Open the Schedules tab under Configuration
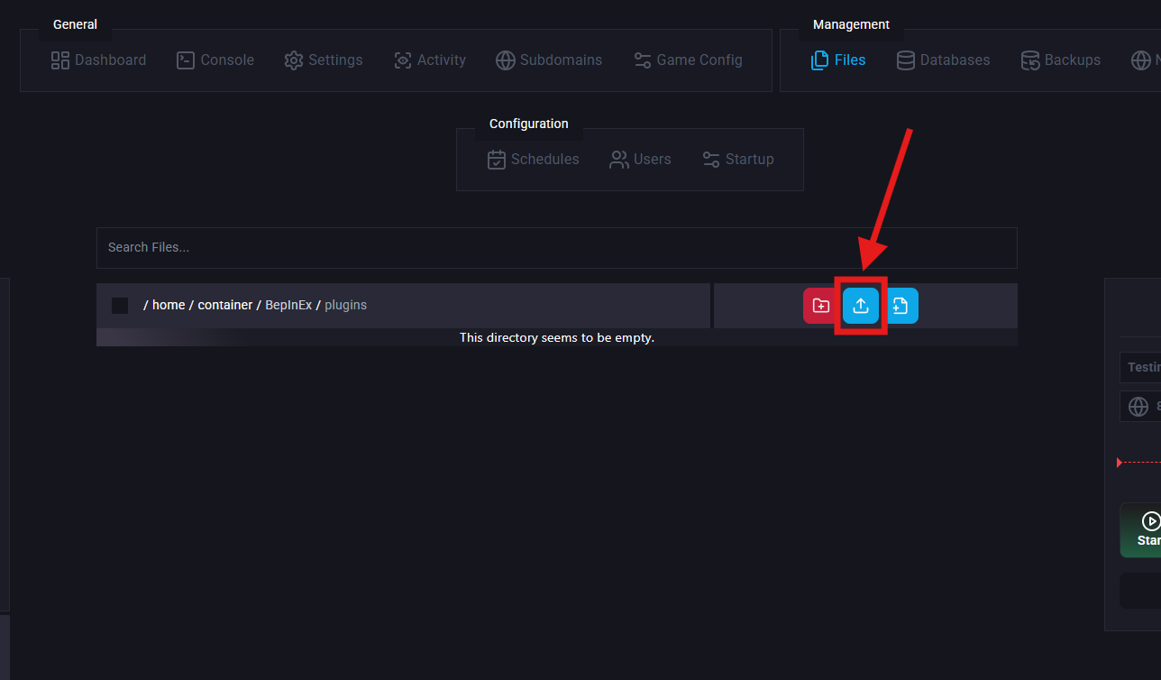The image size is (1161, 680). 534,160
